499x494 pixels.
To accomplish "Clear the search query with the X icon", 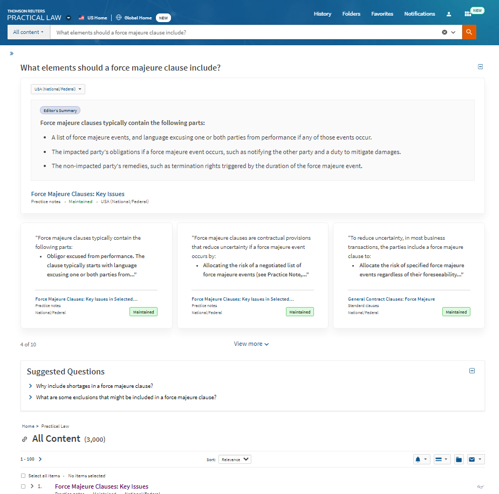I will (445, 32).
